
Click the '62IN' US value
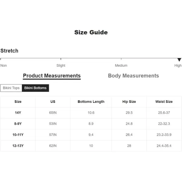coord(53,146)
